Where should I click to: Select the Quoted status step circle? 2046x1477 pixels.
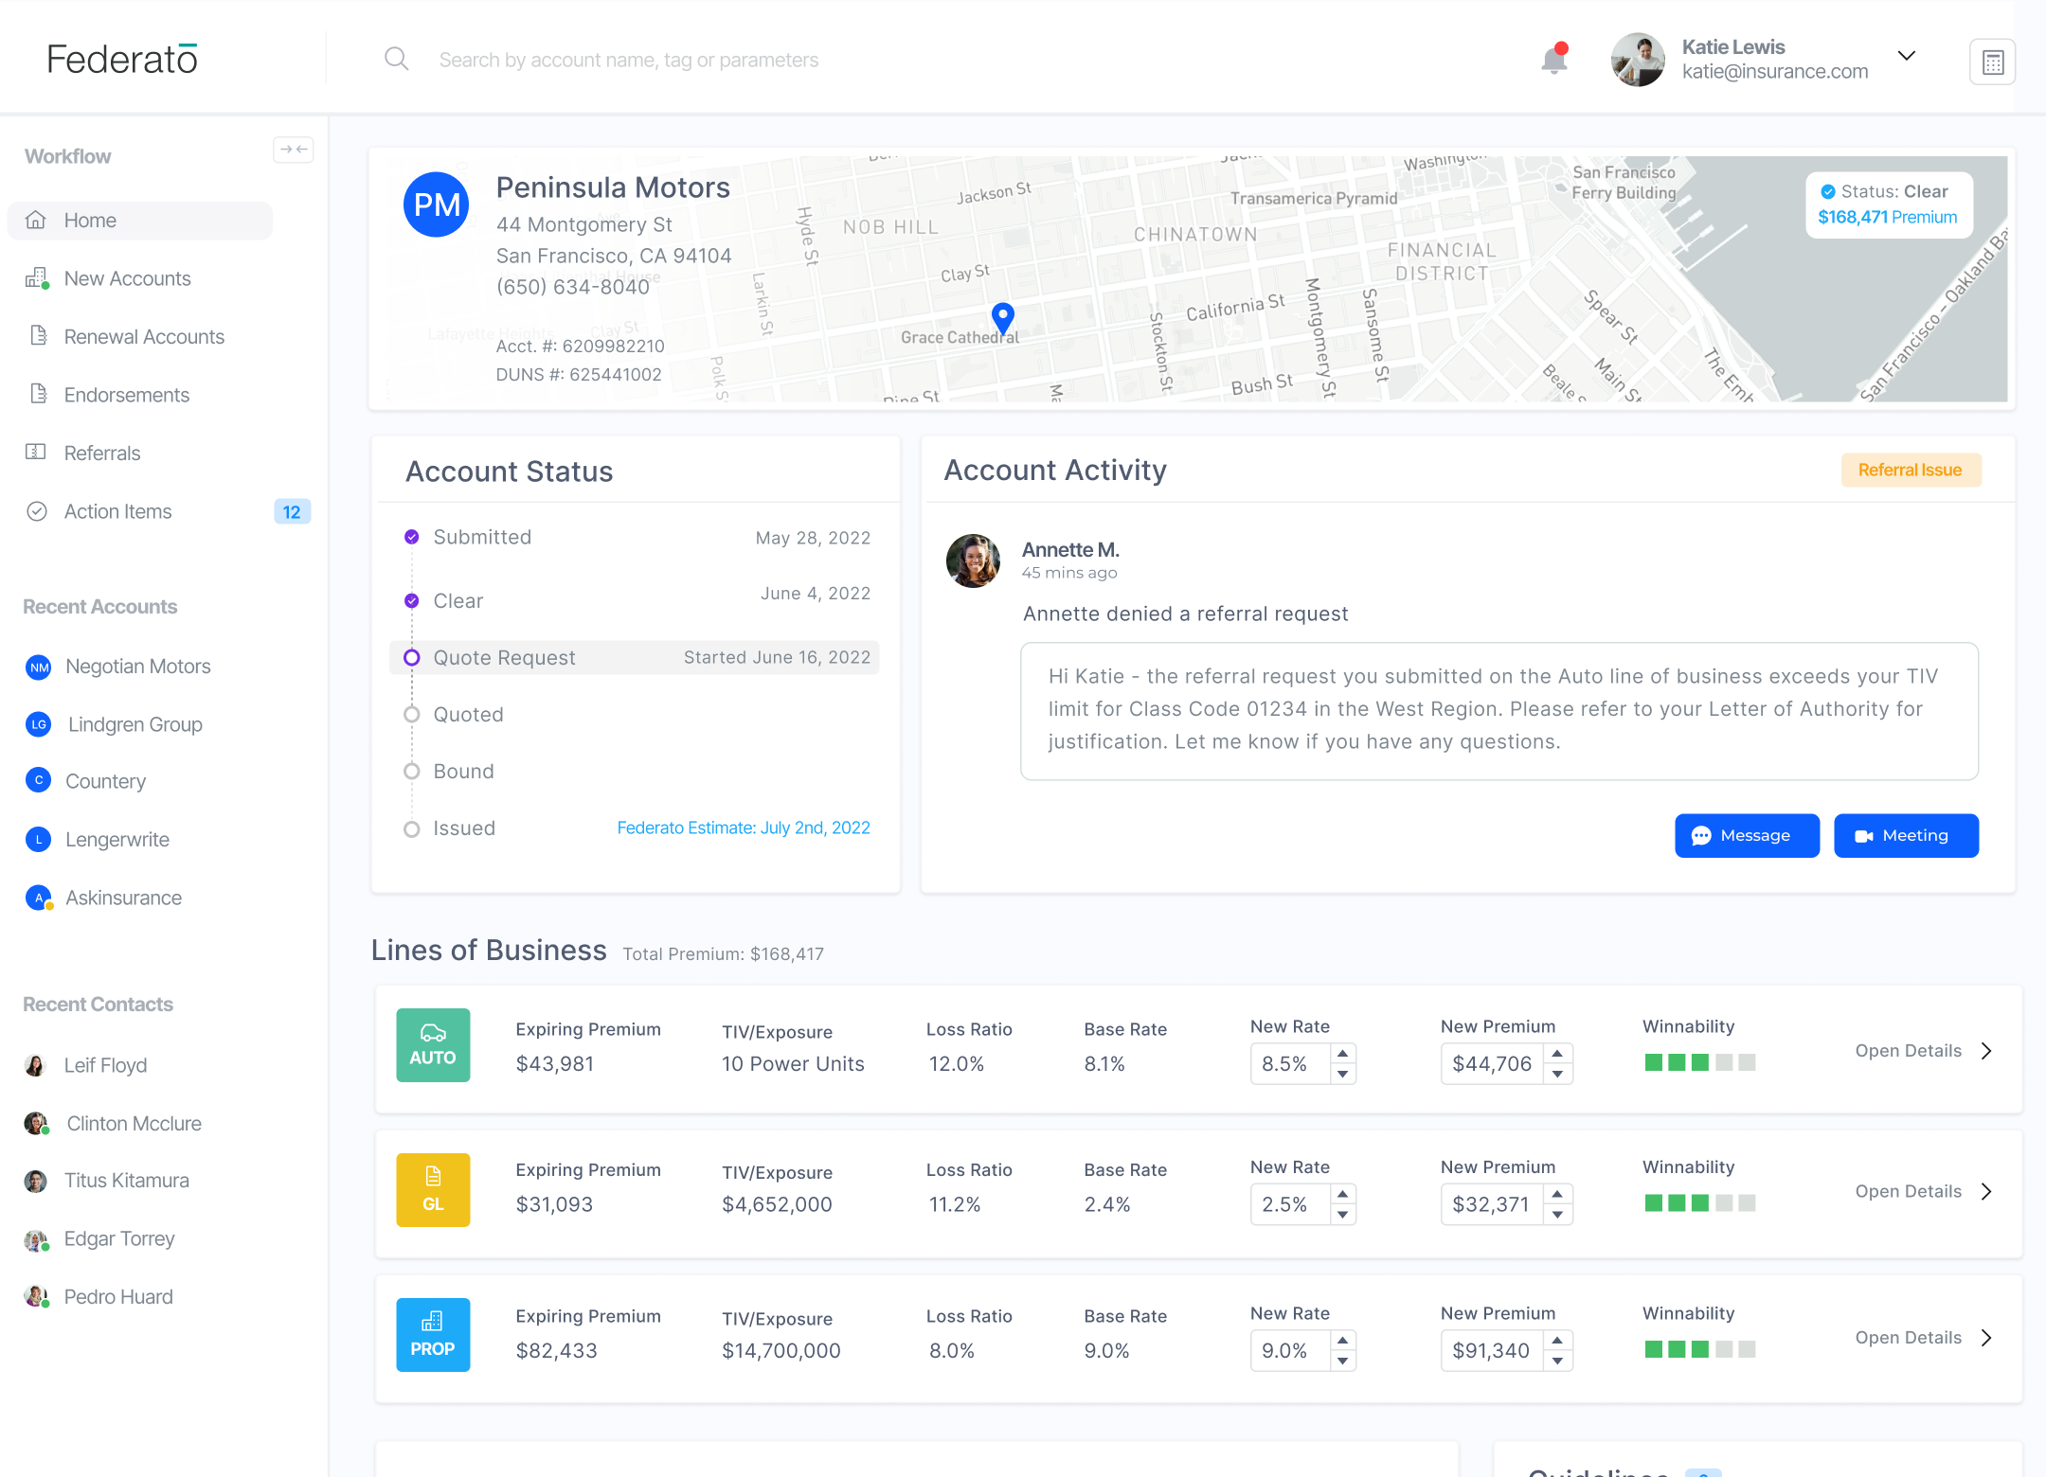412,715
